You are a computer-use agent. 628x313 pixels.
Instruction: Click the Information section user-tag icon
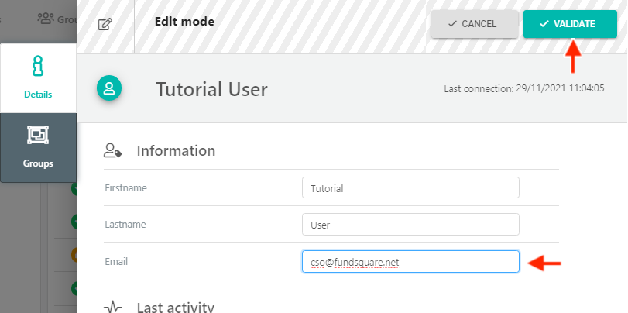click(112, 150)
